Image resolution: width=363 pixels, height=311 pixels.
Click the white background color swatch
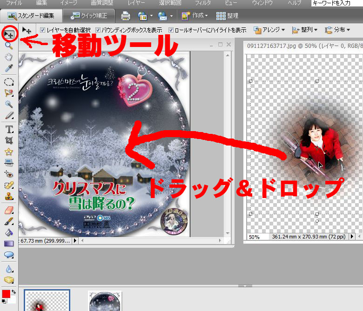click(x=13, y=300)
